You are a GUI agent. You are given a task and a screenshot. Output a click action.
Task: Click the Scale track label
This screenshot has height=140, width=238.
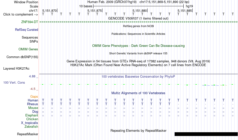34,6
